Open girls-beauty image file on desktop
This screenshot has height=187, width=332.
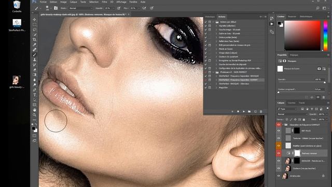pyautogui.click(x=17, y=82)
